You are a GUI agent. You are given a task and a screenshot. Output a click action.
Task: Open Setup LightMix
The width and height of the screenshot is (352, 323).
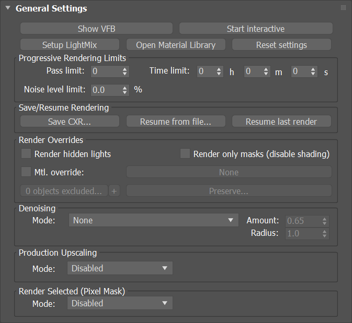70,44
